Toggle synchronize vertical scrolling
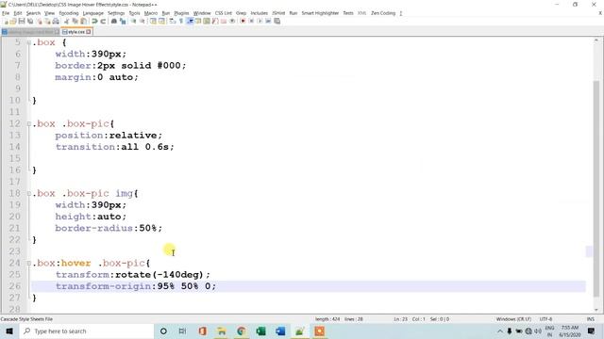 (153, 21)
